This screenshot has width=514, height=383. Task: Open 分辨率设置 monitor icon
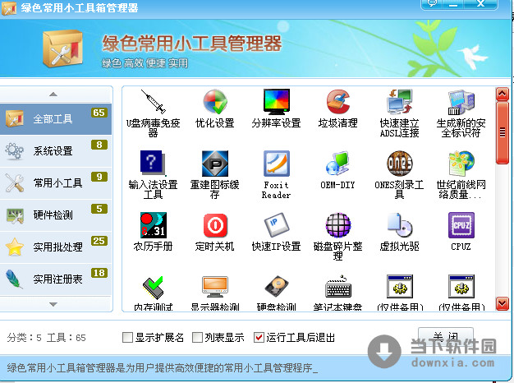pos(277,108)
